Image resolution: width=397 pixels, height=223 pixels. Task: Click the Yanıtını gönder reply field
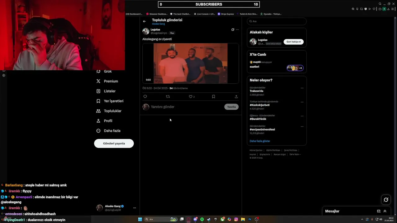pyautogui.click(x=186, y=107)
